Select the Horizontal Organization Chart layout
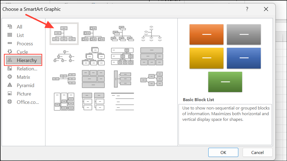This screenshot has height=161, width=287. (64, 78)
